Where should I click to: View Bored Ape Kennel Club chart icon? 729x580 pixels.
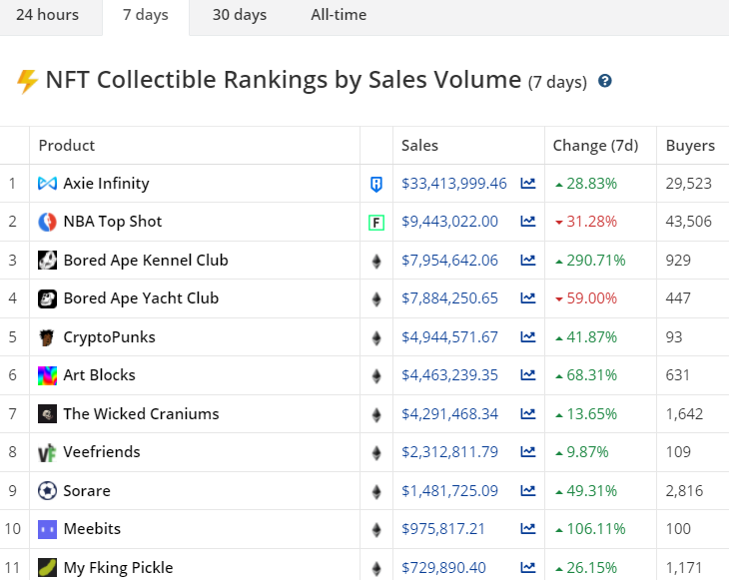[x=527, y=260]
